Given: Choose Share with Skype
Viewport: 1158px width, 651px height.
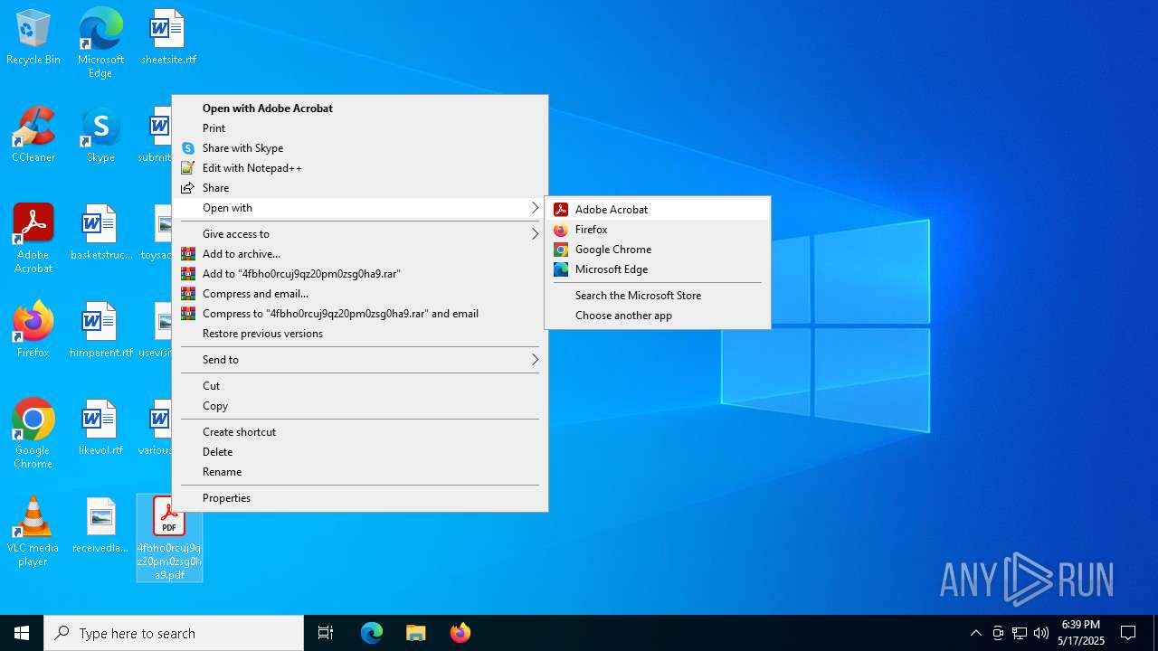Looking at the screenshot, I should (x=360, y=148).
